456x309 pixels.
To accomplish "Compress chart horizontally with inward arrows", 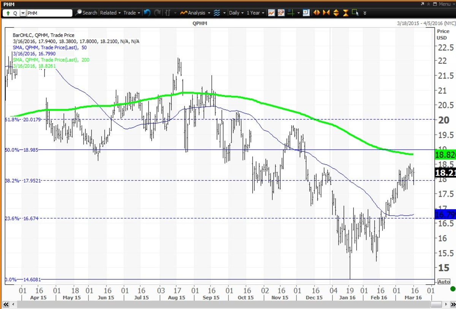I will click(326, 13).
